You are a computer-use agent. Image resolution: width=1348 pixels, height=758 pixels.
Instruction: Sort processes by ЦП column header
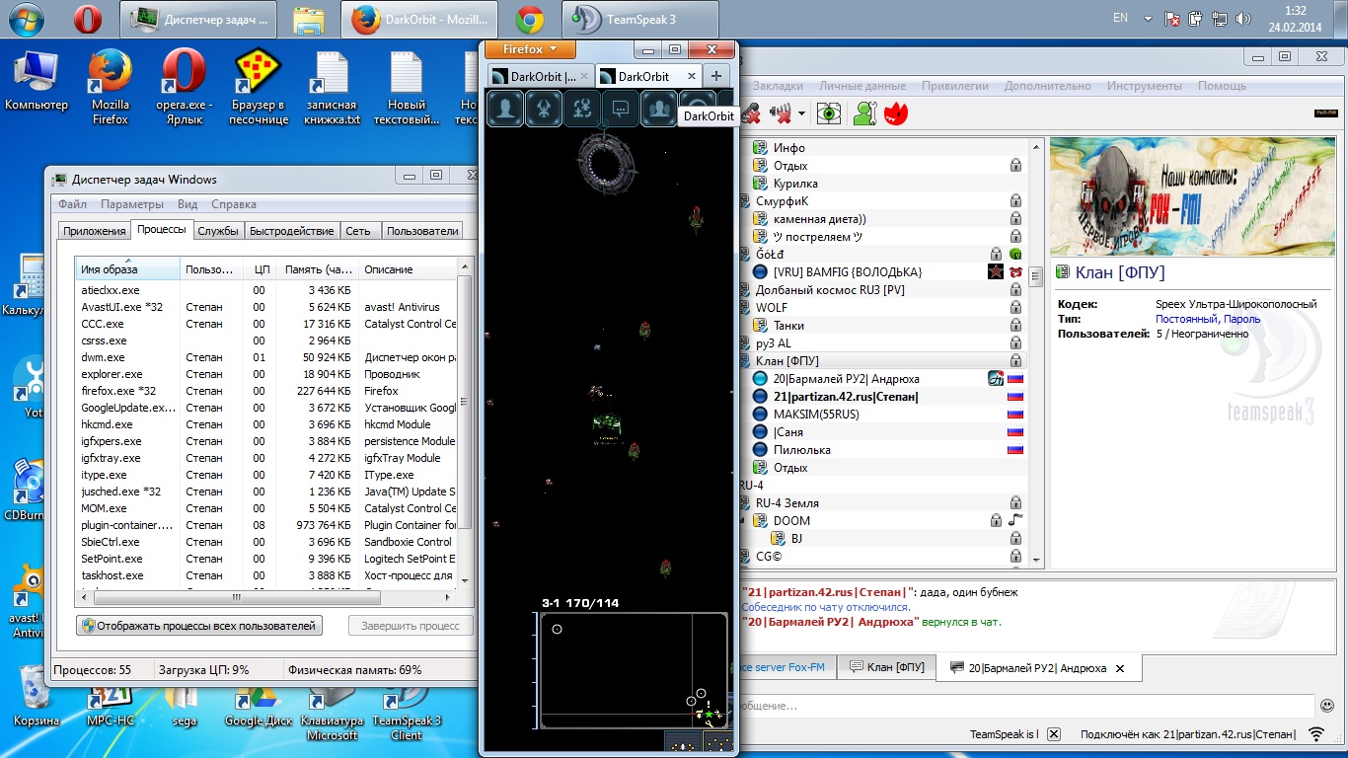(x=261, y=269)
